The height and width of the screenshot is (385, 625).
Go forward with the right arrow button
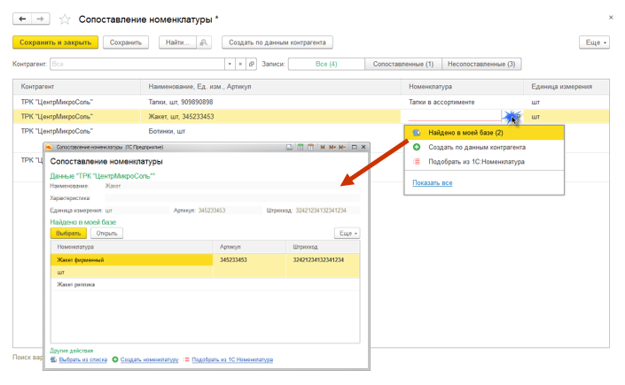(40, 19)
